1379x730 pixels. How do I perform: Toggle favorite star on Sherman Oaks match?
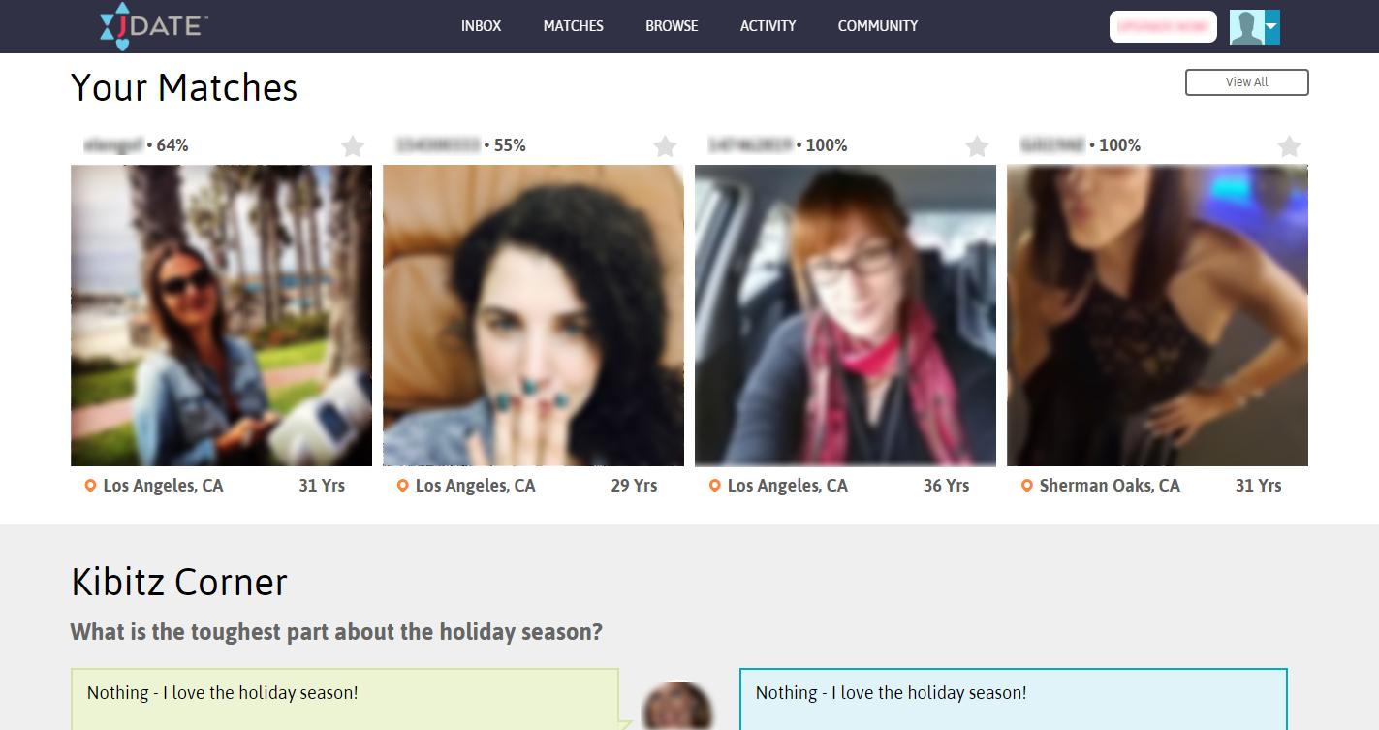(1289, 146)
